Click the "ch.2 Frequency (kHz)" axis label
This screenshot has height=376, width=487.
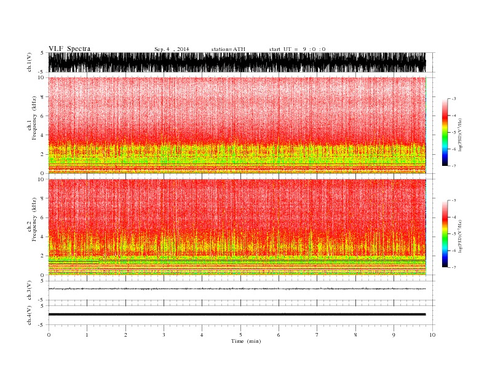click(32, 220)
